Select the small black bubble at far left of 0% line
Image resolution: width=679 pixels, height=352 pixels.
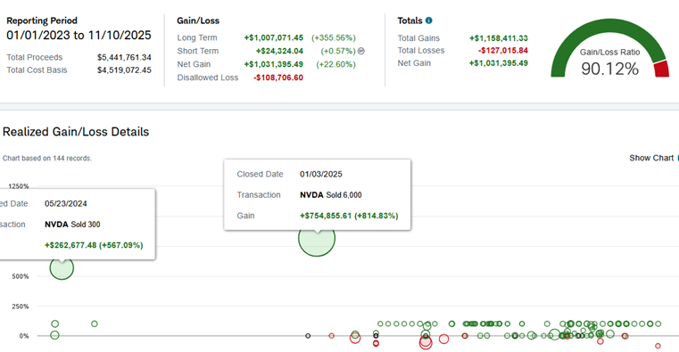[308, 336]
